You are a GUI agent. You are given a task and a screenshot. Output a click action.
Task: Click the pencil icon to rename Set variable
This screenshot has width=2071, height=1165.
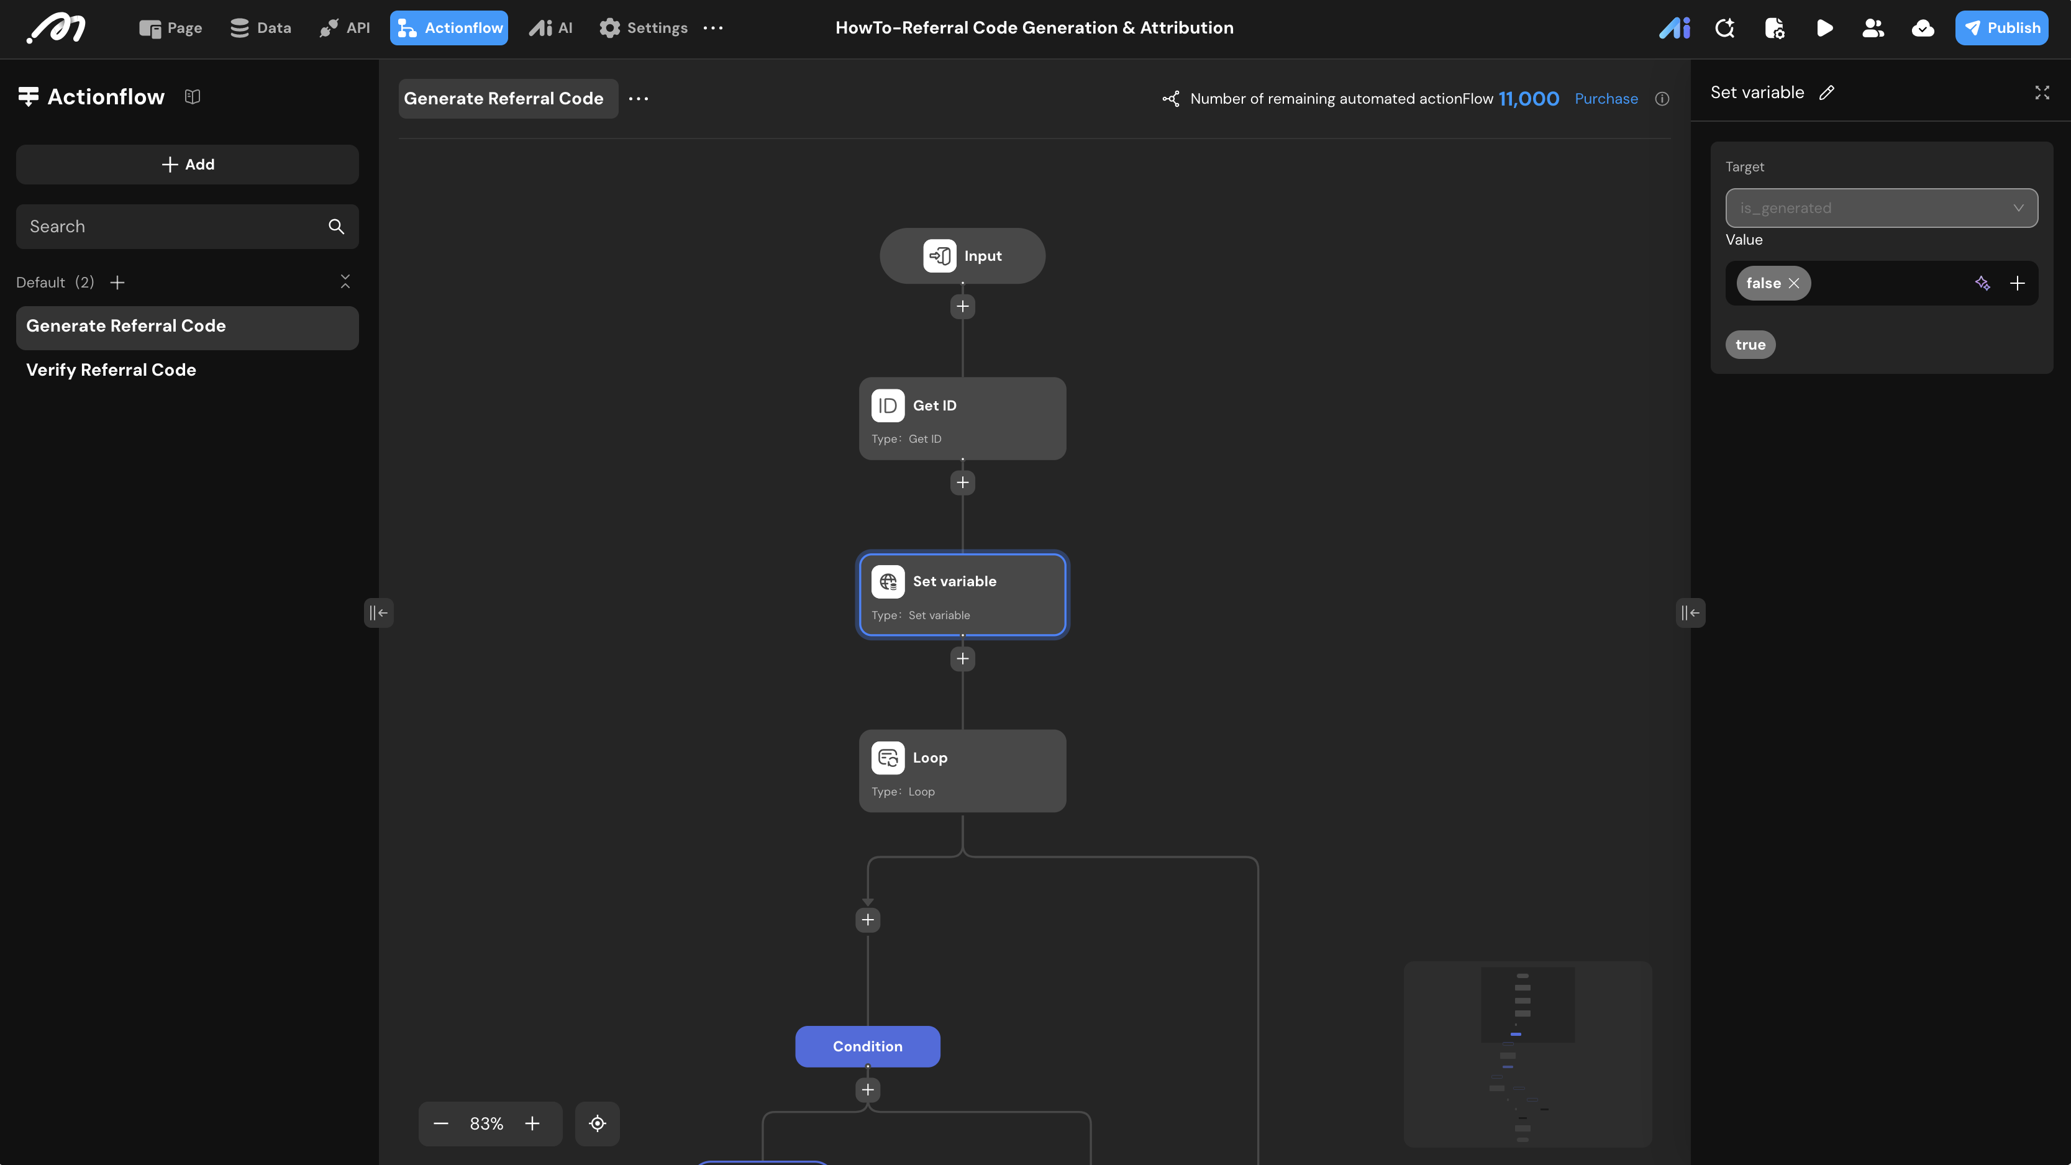tap(1827, 93)
